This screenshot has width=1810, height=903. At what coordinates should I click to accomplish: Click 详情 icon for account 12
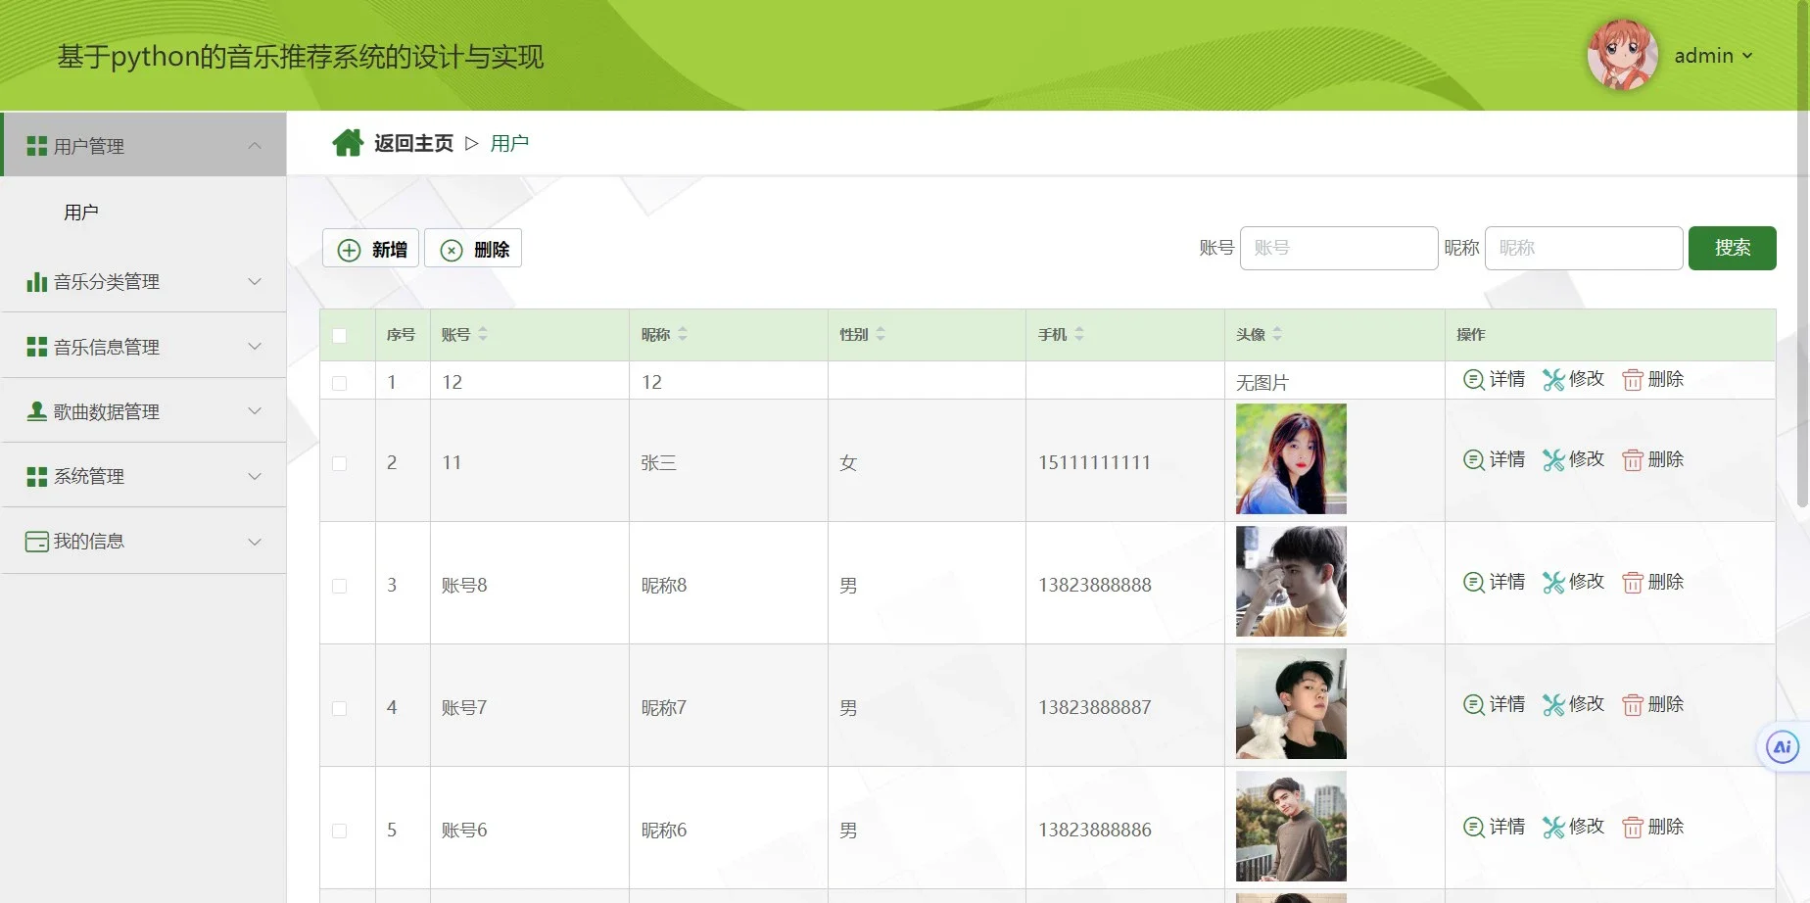coord(1473,379)
